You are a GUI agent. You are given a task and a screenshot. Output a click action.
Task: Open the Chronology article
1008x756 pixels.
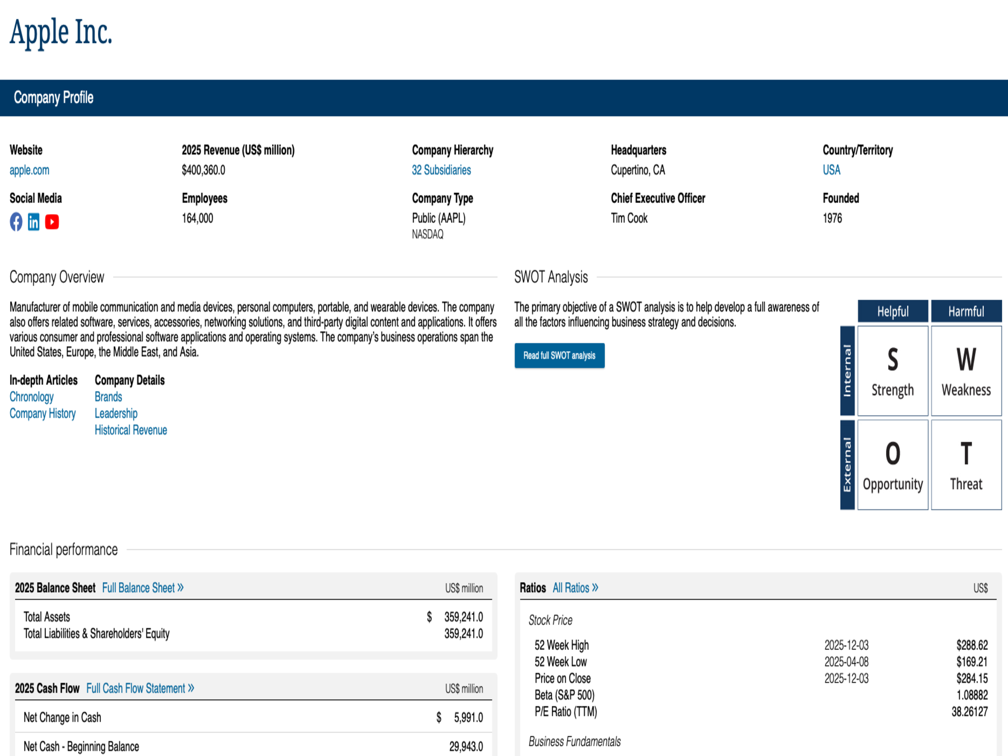(31, 397)
